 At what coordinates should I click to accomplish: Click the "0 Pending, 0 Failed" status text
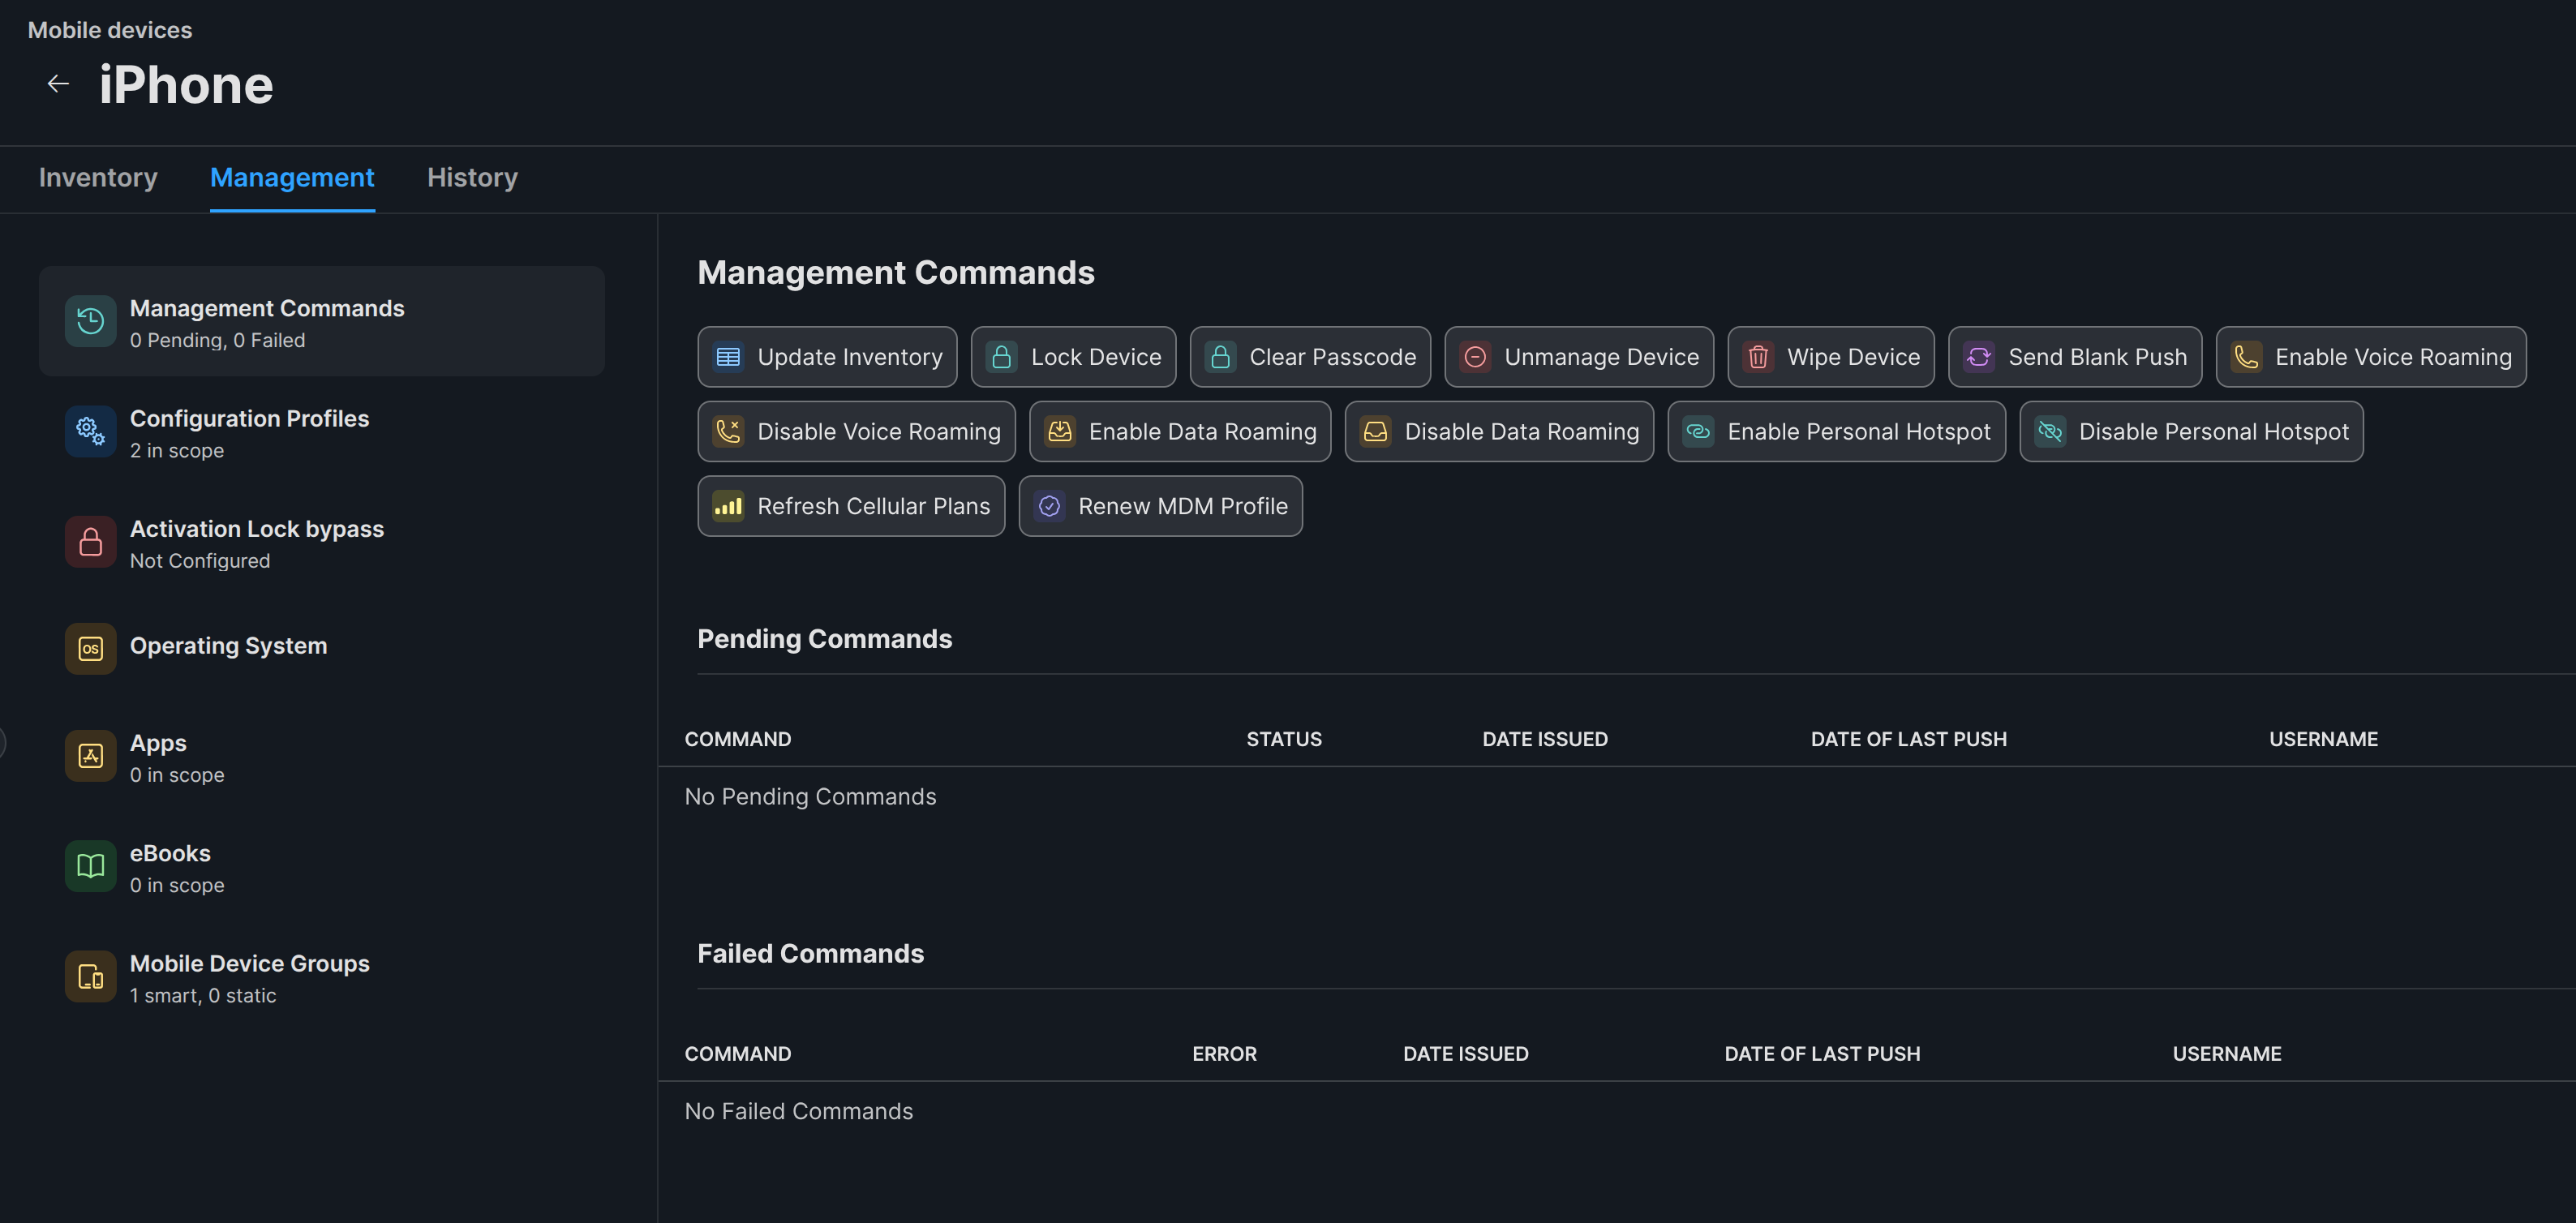218,341
